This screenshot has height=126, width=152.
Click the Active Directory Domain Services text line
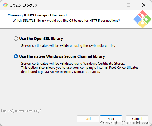61,72
